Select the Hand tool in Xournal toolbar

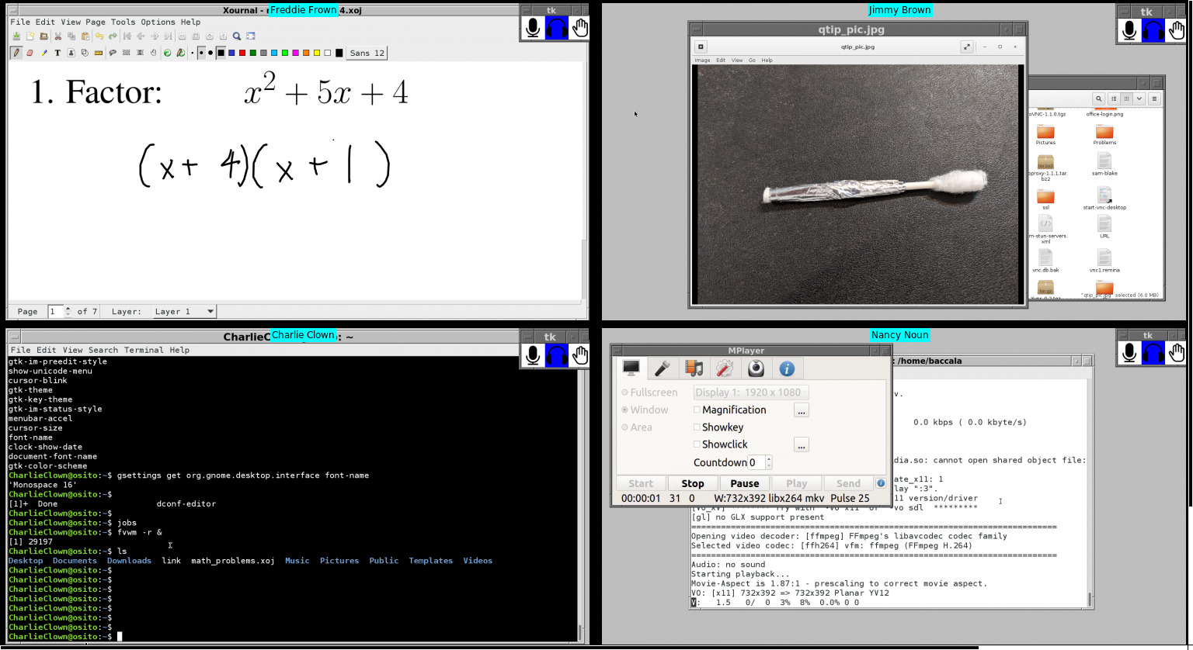coord(153,53)
